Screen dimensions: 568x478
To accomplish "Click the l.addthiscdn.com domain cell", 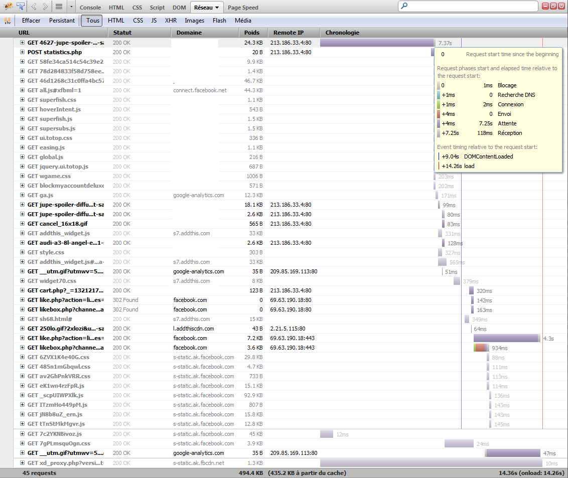I will coord(194,329).
